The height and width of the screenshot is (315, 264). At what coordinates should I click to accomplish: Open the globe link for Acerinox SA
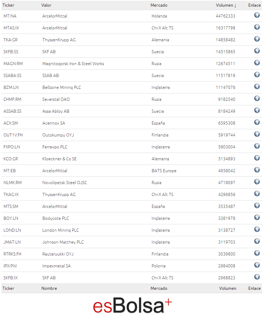tap(257, 122)
